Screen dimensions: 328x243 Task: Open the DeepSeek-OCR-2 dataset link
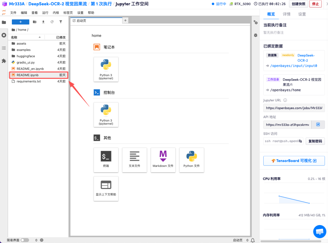(x=306, y=58)
